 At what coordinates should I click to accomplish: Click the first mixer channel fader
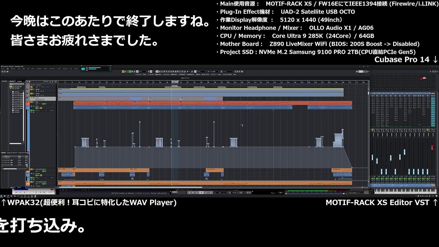(373, 157)
